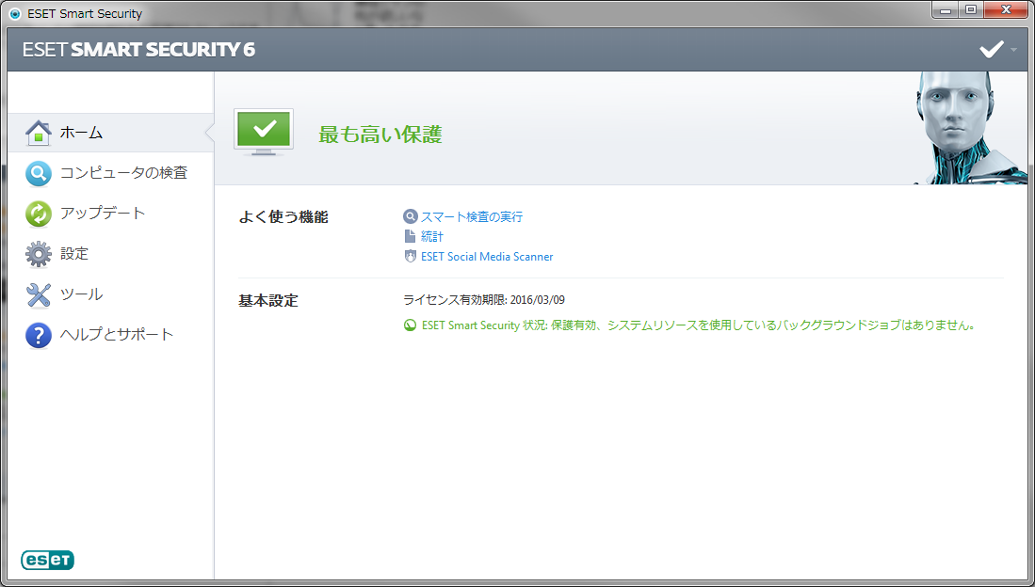This screenshot has height=587, width=1035.
Task: Click the ESET logo at bottom left
Action: (x=47, y=560)
